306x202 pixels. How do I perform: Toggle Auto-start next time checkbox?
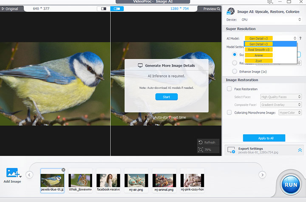[x=149, y=117]
